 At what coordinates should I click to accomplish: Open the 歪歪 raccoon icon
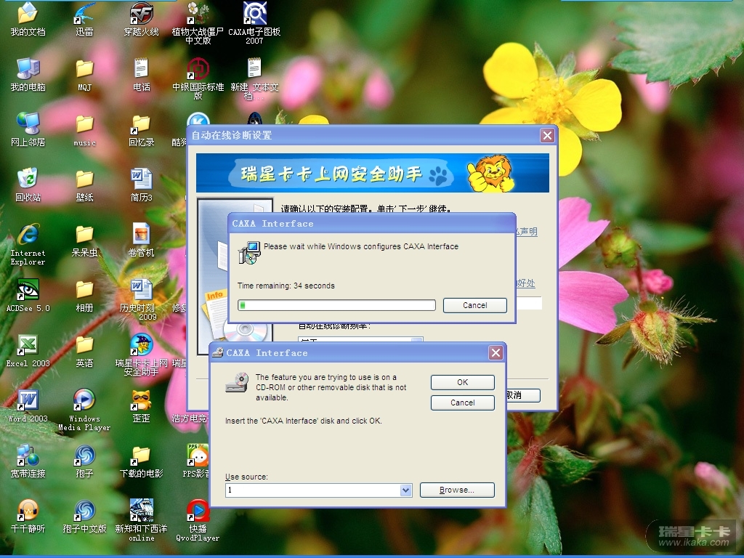pos(142,405)
